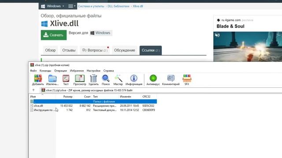Switch to the Обсуждение tab
This screenshot has width=282, height=158.
(124, 50)
